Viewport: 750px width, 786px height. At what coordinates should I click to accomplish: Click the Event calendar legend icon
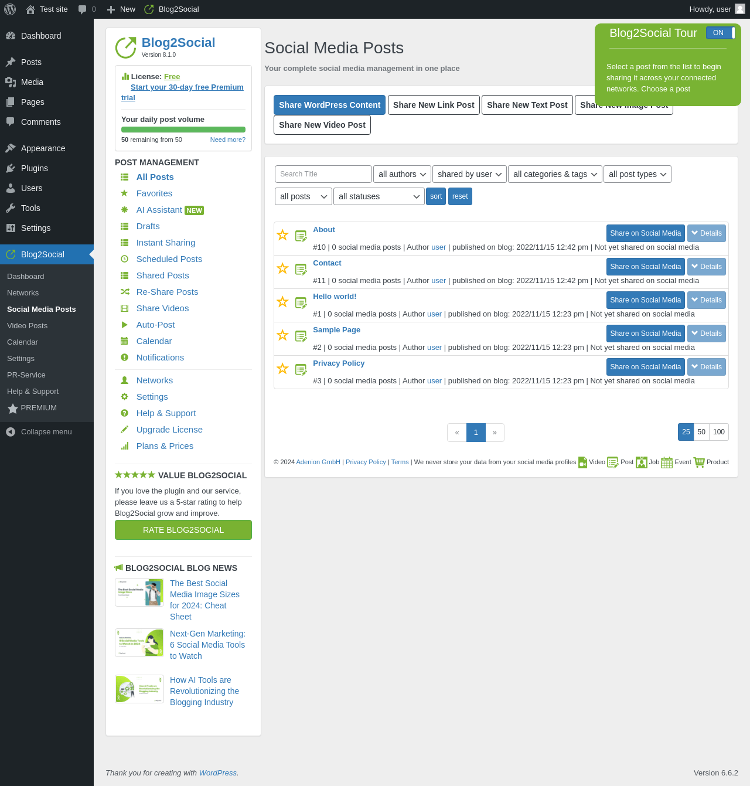tap(667, 462)
